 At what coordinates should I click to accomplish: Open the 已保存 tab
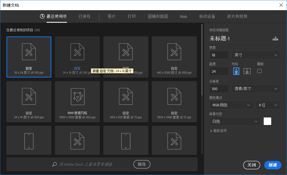[85, 17]
